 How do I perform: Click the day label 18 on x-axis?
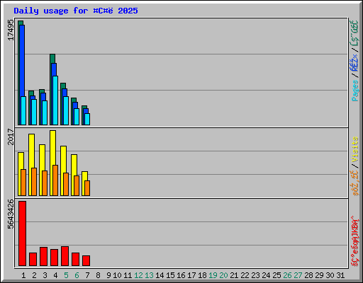point(202,275)
